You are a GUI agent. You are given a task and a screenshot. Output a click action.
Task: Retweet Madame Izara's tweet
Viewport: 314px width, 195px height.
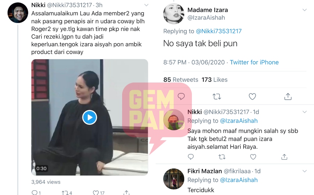click(x=217, y=97)
